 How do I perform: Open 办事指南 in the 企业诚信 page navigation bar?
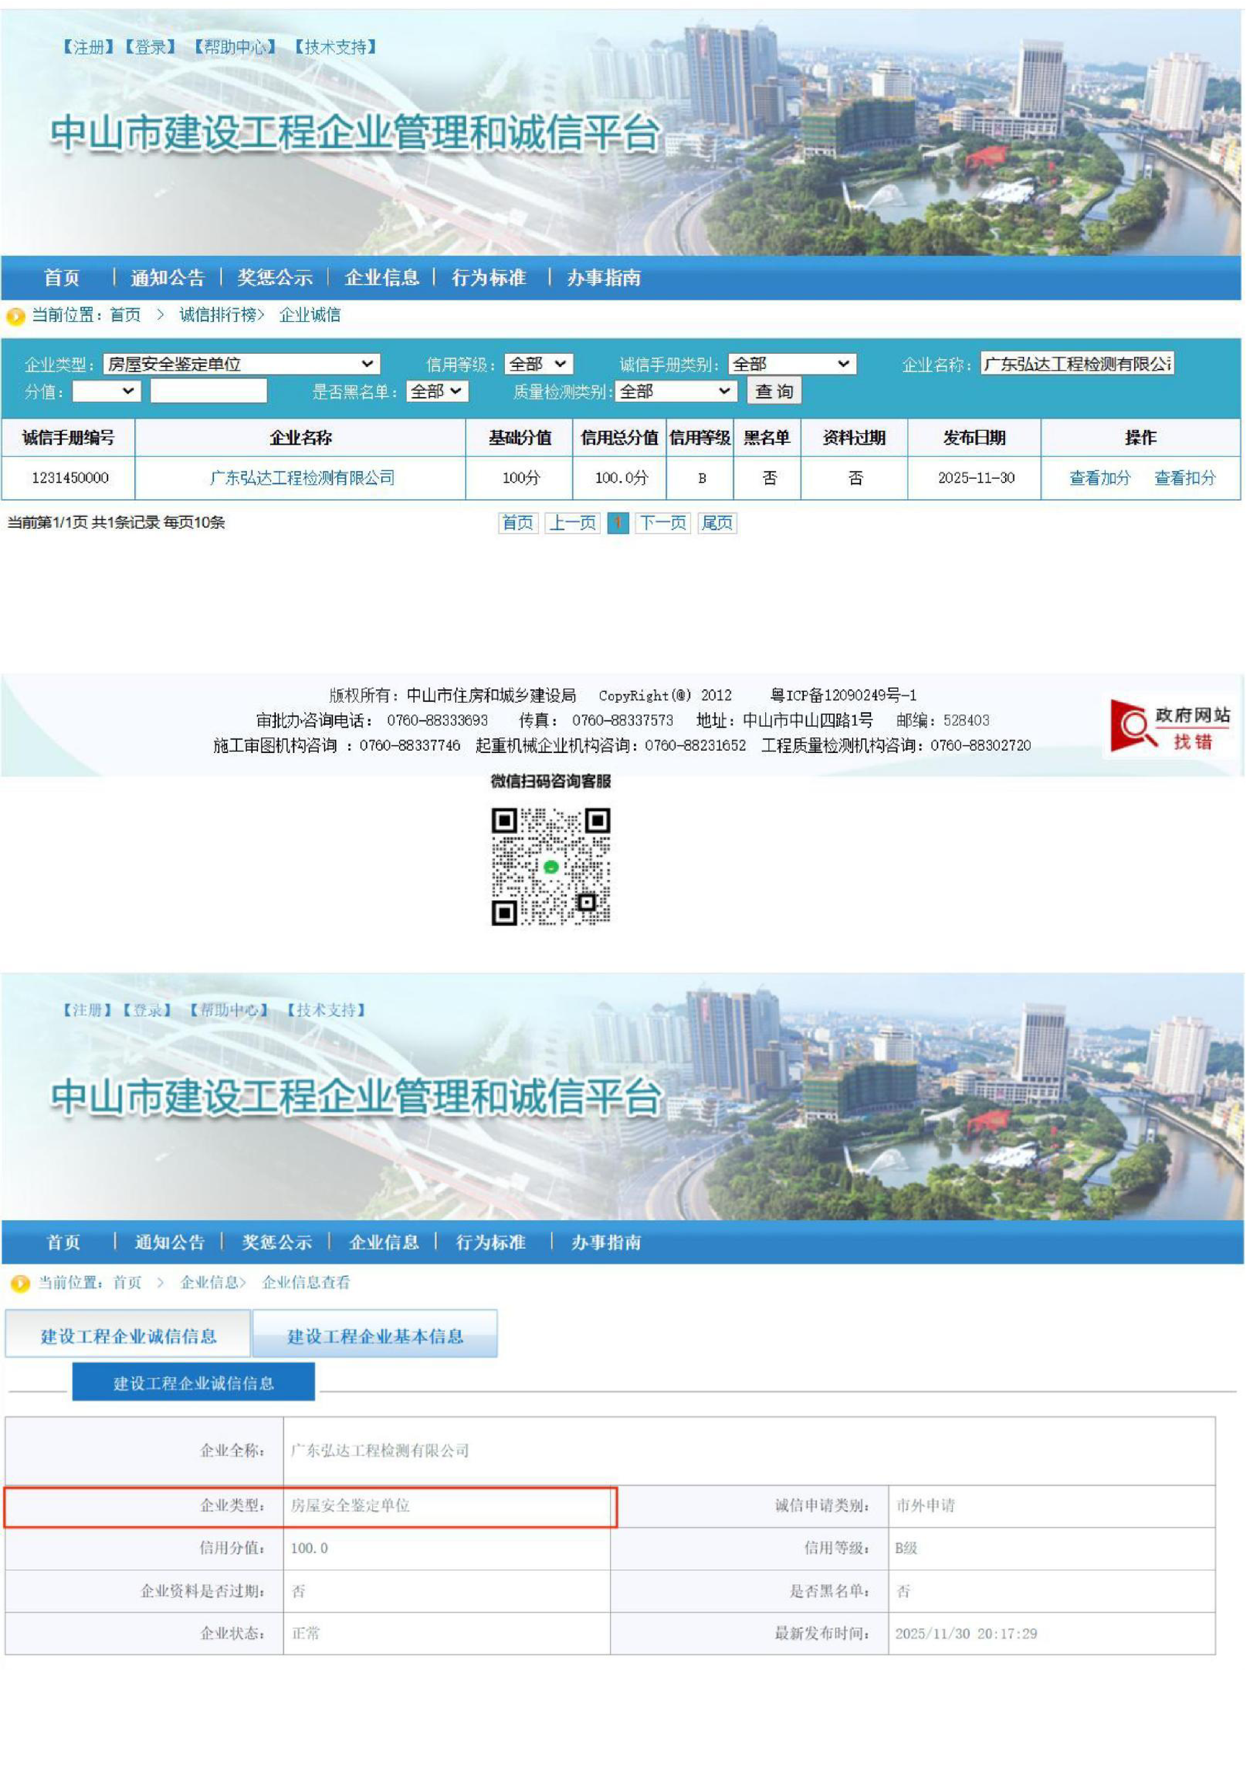[x=604, y=278]
